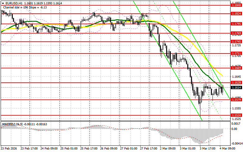Click the 1.1628 red price level label

tap(236, 82)
